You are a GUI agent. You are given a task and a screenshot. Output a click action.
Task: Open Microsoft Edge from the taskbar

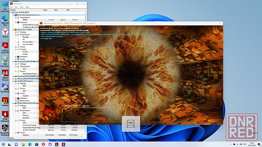pos(30,144)
